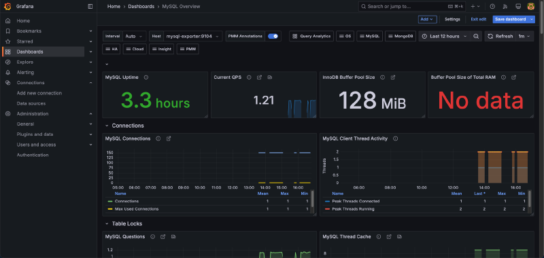Toggle Connections series in legend
Image resolution: width=544 pixels, height=258 pixels.
coord(126,201)
